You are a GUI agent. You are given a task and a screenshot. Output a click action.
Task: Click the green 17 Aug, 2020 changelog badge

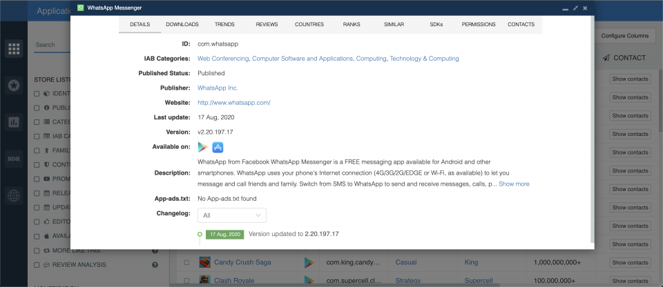[x=225, y=234]
